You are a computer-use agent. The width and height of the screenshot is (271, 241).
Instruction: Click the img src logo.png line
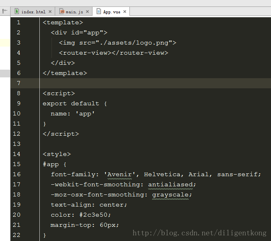coord(118,43)
